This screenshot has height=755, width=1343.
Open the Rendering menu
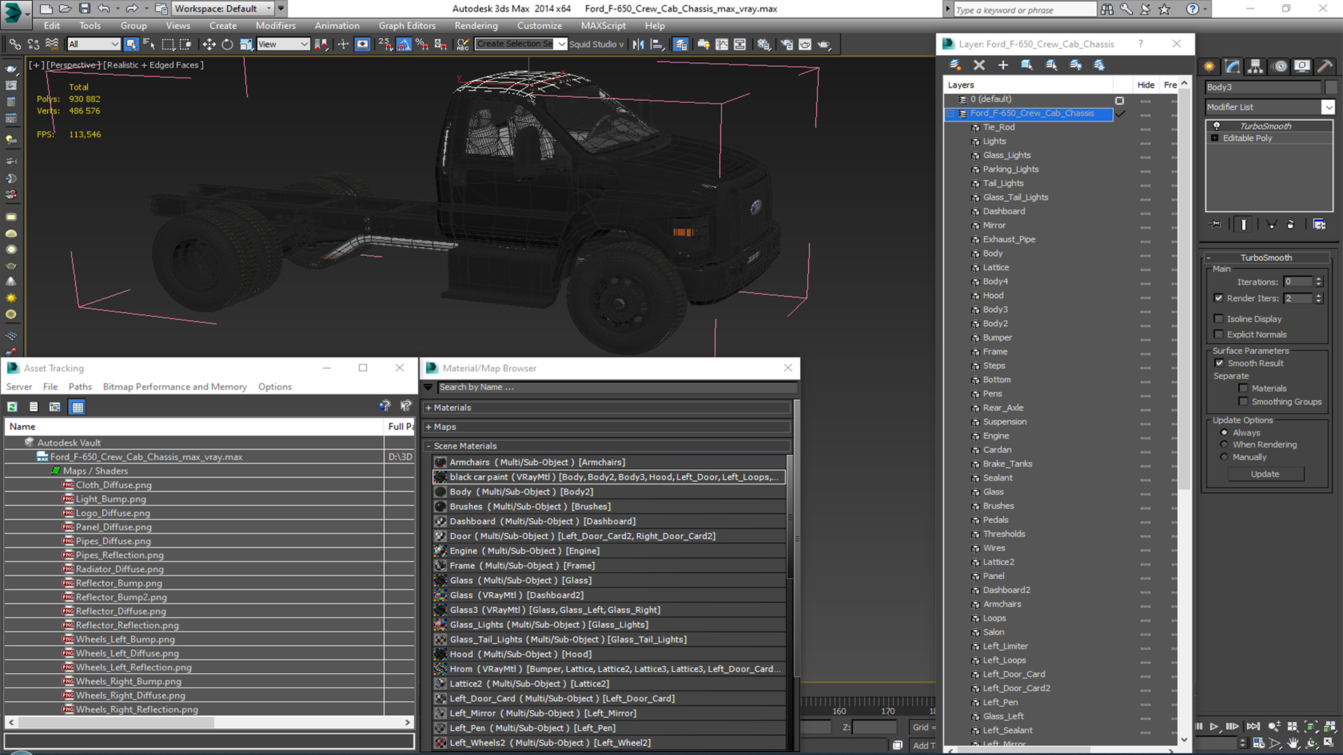[x=476, y=26]
